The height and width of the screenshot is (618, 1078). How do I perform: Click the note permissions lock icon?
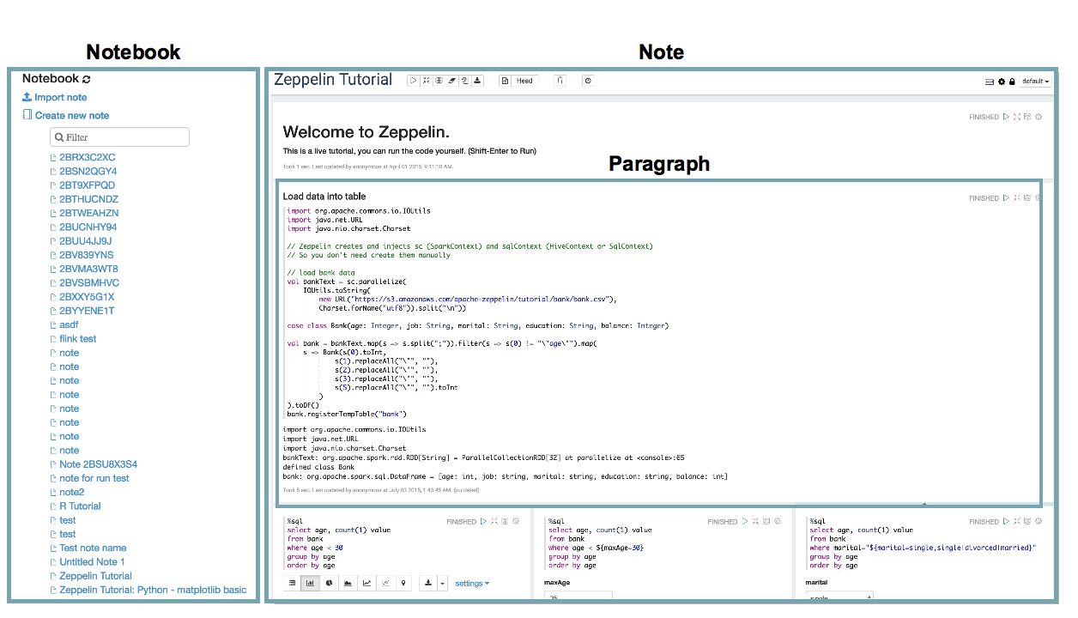coord(1012,82)
